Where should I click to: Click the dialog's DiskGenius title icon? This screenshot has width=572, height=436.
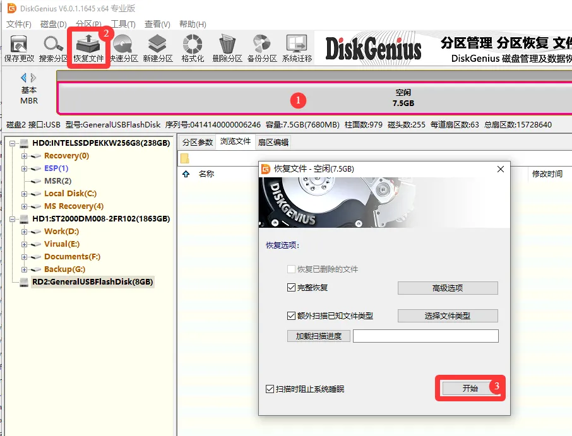click(x=266, y=169)
